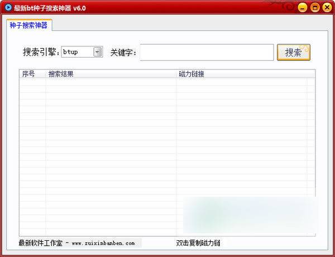Click the blue play app icon in title bar
The width and height of the screenshot is (335, 257).
point(8,8)
